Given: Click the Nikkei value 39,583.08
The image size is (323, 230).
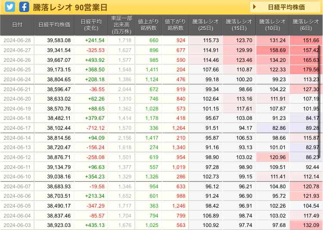Looking at the screenshot, I should [x=59, y=40].
